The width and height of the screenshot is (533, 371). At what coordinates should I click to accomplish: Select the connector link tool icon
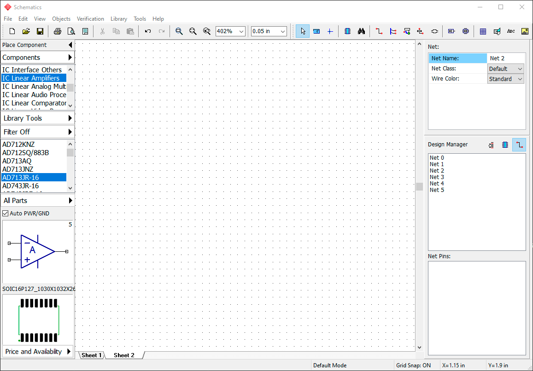[x=434, y=31]
